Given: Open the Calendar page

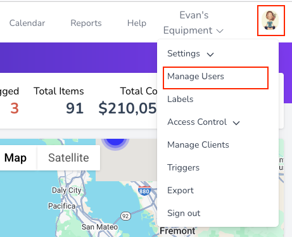Looking at the screenshot, I should pyautogui.click(x=27, y=23).
